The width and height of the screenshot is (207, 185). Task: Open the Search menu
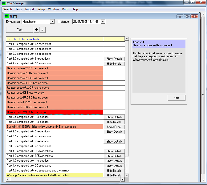tap(8, 9)
